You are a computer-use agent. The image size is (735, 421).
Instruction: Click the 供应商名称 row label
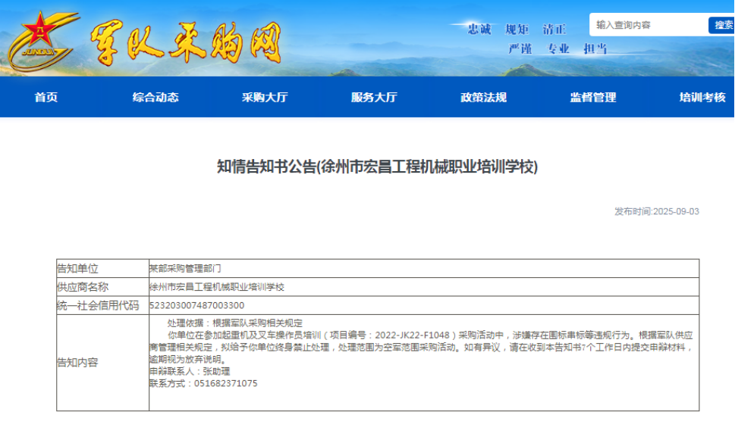click(x=83, y=287)
